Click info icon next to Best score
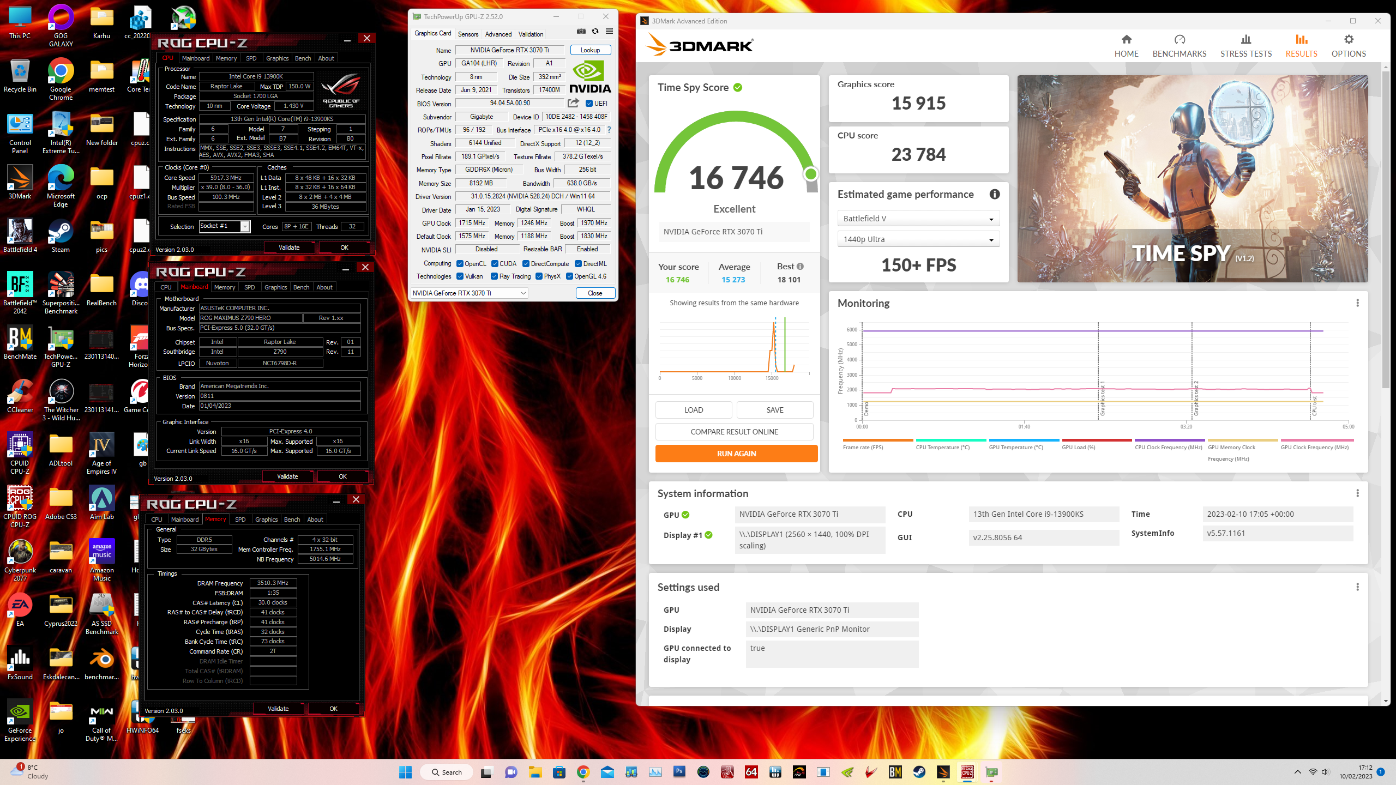Viewport: 1396px width, 785px height. coord(800,267)
